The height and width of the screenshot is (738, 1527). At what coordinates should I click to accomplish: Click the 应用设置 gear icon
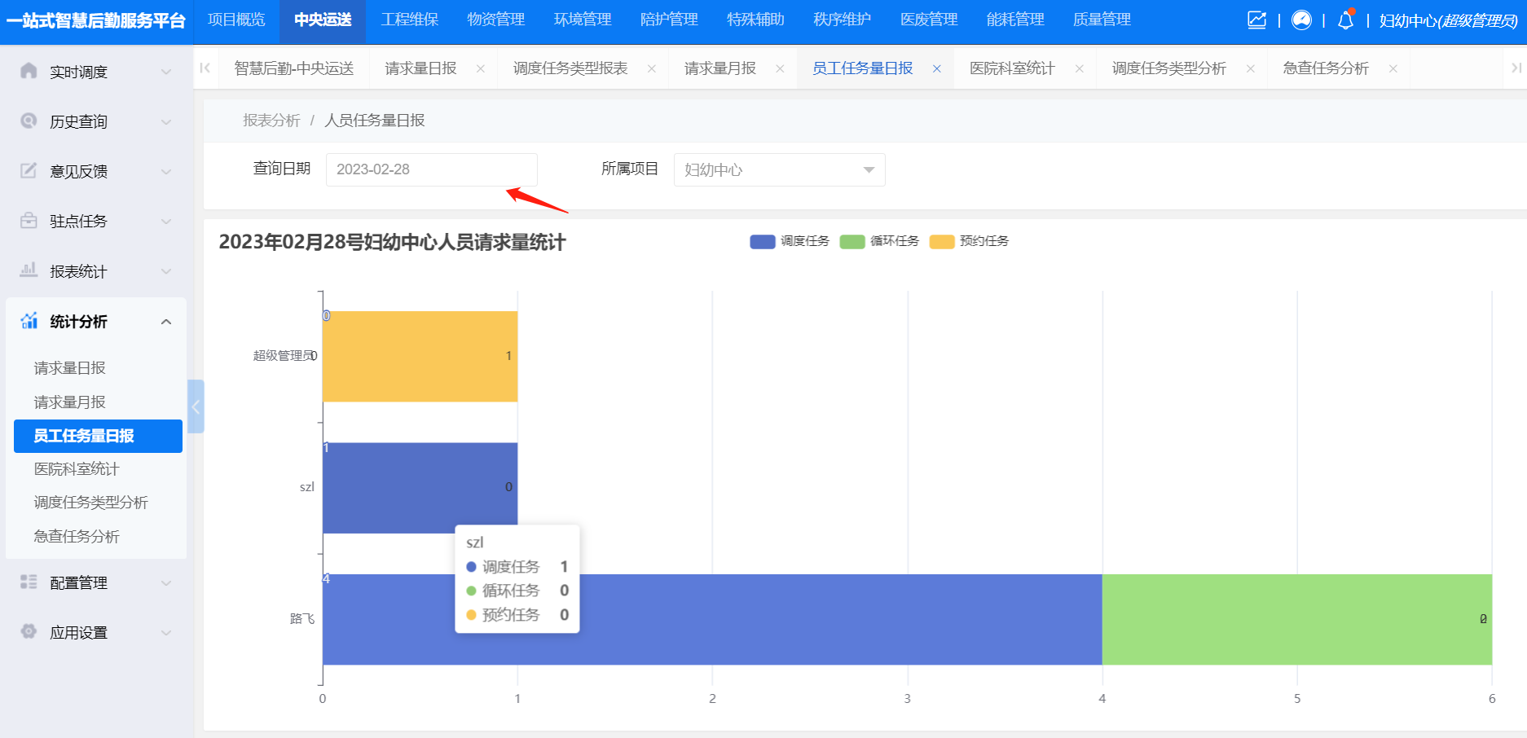pos(29,631)
